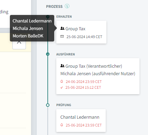Click the envelope icon next to 14:49 CET
148x135 pixels.
pos(62,36)
